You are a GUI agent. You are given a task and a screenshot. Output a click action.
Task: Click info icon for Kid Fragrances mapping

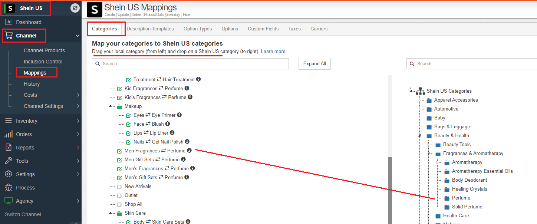point(187,88)
